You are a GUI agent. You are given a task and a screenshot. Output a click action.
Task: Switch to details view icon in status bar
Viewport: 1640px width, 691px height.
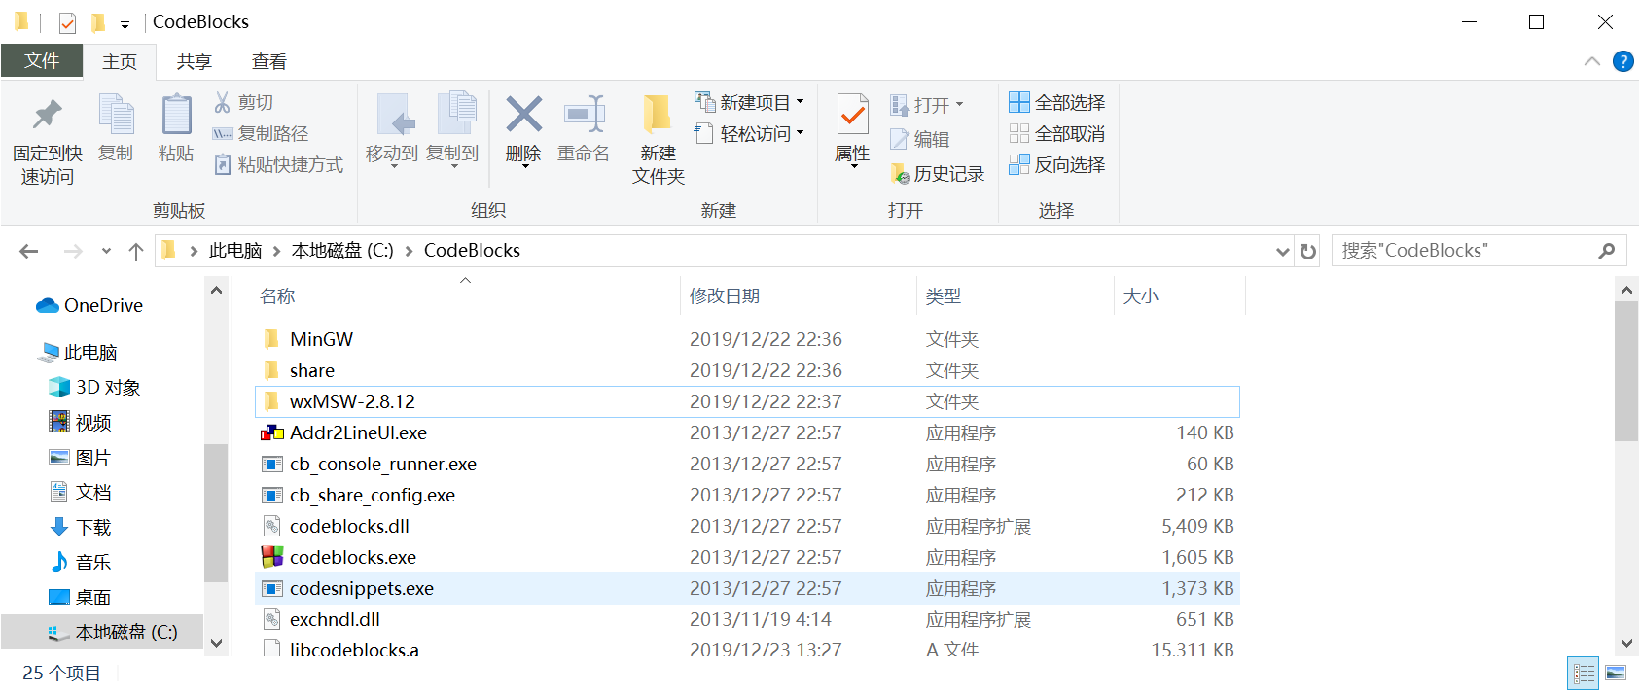click(x=1584, y=673)
